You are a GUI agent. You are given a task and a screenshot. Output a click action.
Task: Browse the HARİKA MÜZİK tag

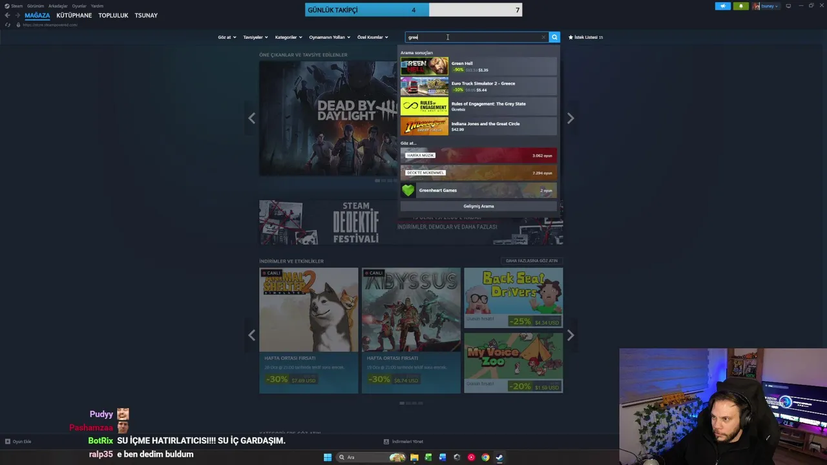(x=478, y=155)
